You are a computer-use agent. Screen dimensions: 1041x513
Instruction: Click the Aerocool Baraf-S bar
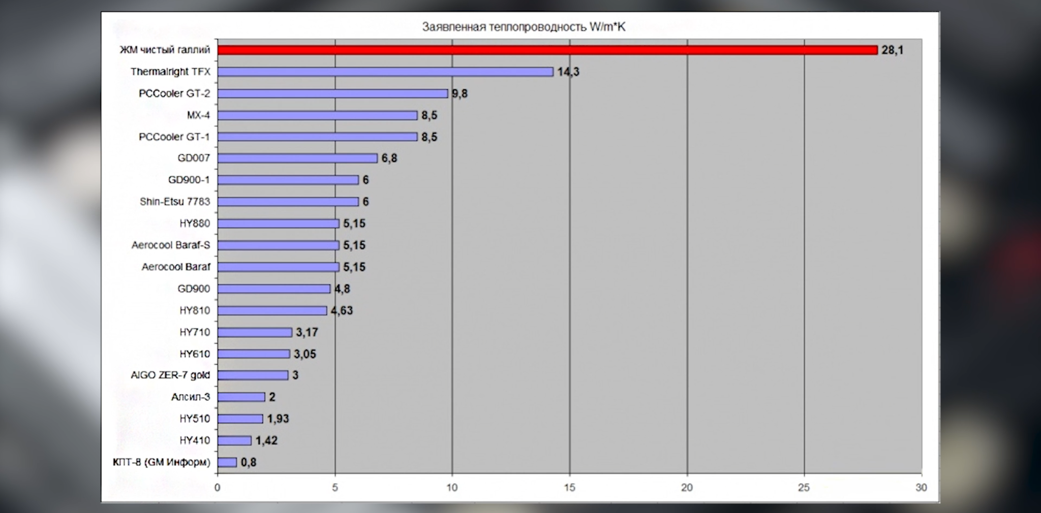(x=278, y=245)
